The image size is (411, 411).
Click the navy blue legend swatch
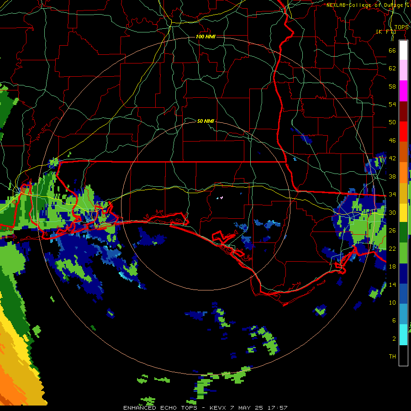pos(403,274)
